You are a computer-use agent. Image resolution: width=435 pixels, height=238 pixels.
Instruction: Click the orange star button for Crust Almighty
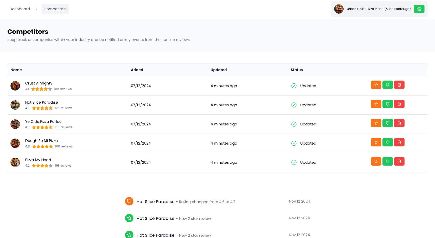coord(376,85)
